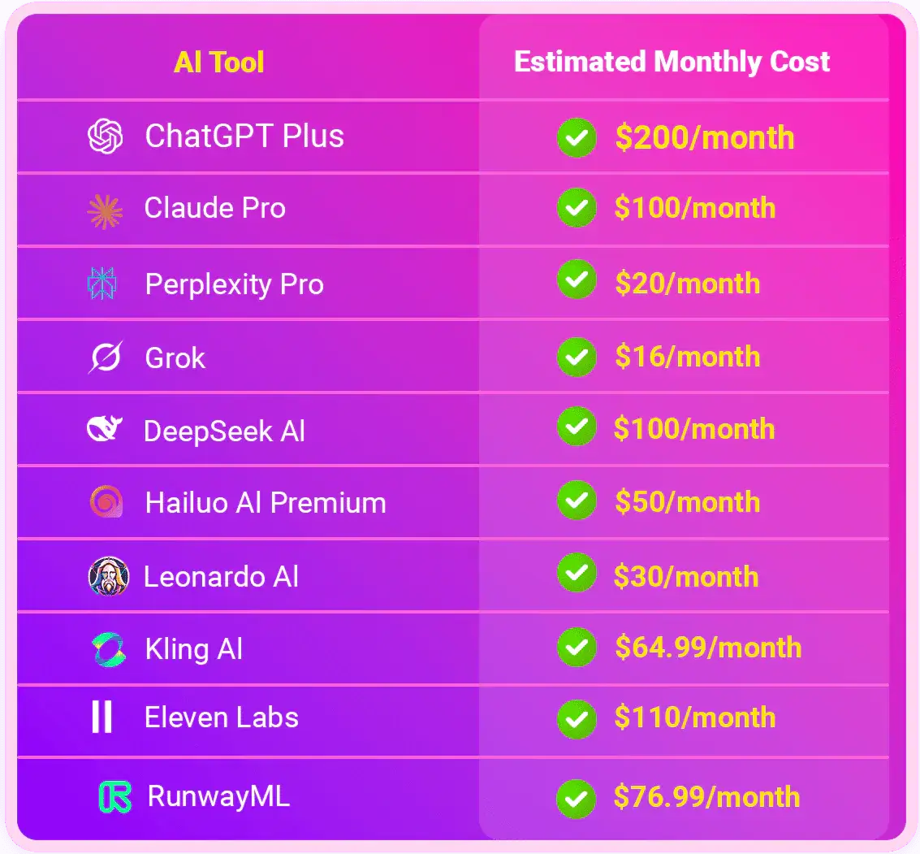Click the Claude Pro starburst icon
Image resolution: width=920 pixels, height=854 pixels.
[106, 210]
